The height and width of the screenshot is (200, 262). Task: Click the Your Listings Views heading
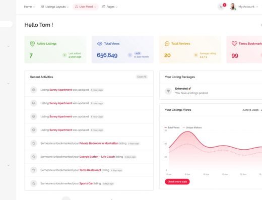coord(178,110)
